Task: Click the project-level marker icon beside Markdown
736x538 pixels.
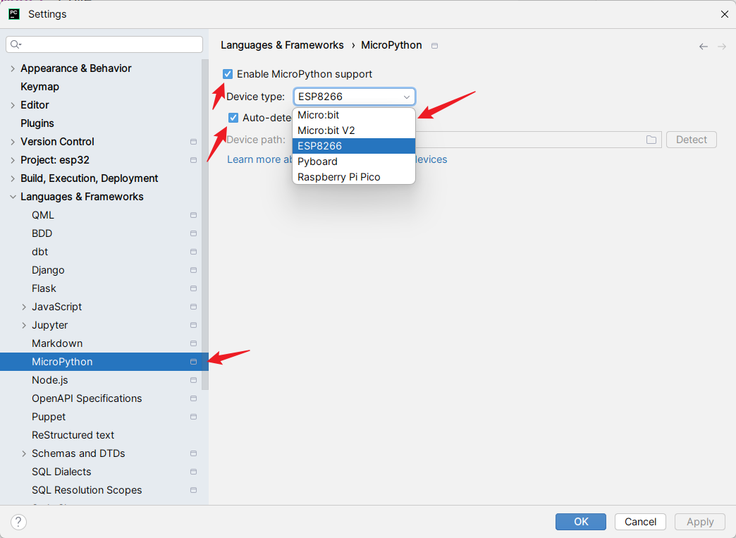Action: click(x=193, y=343)
